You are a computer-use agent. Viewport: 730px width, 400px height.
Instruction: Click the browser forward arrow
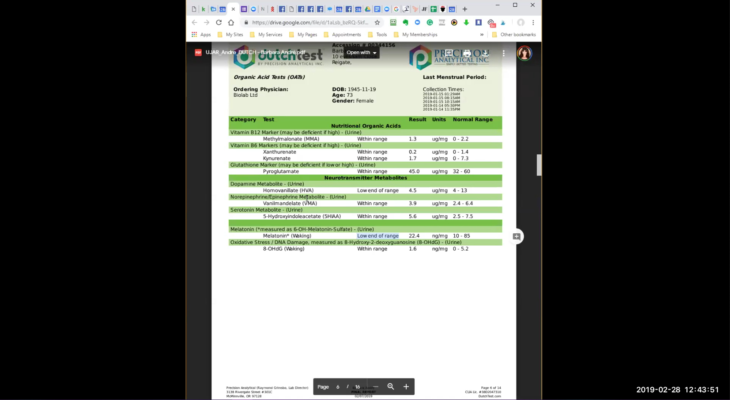(x=206, y=22)
